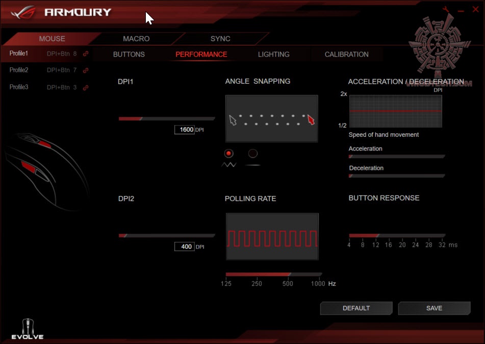485x344 pixels.
Task: Adjust the Deceleration slider
Action: [x=397, y=176]
